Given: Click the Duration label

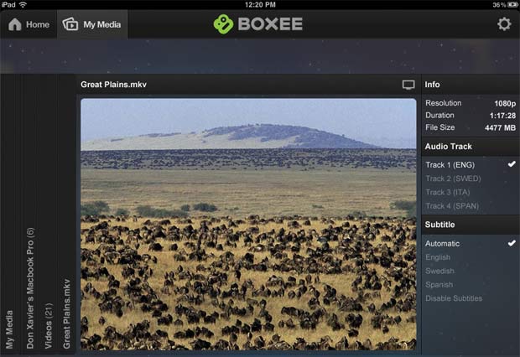Looking at the screenshot, I should coord(439,116).
